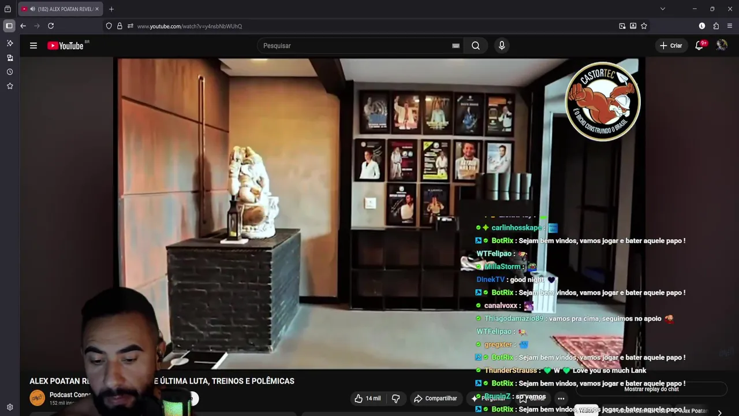The height and width of the screenshot is (416, 739).
Task: Open sidebar settings gear
Action: (x=10, y=407)
